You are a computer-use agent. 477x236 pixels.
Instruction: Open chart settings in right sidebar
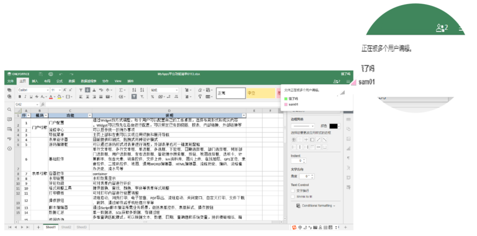pyautogui.click(x=348, y=149)
